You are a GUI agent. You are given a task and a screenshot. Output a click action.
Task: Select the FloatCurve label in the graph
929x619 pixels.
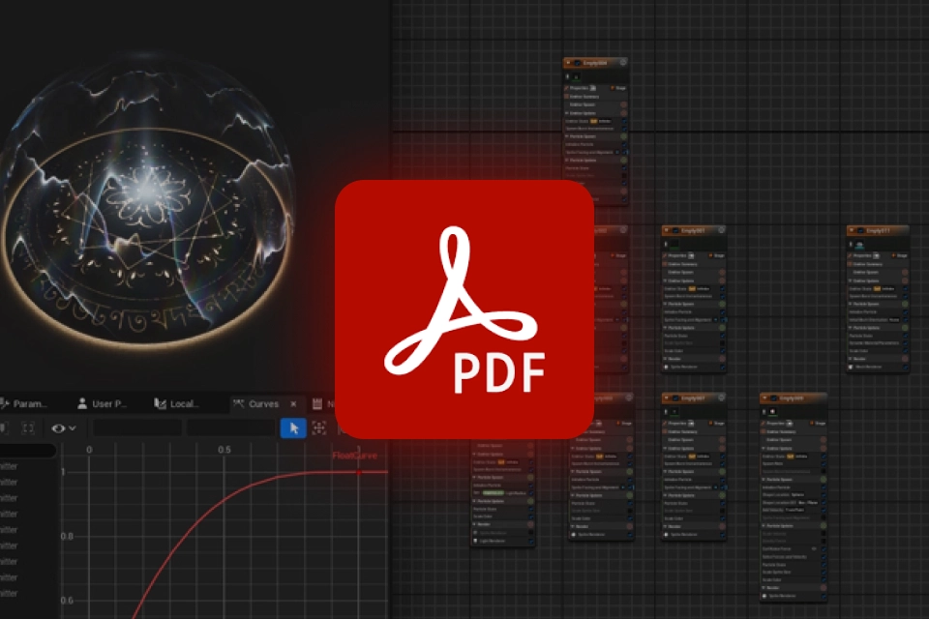click(355, 456)
